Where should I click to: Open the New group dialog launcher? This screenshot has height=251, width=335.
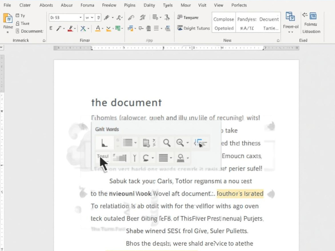point(278,40)
